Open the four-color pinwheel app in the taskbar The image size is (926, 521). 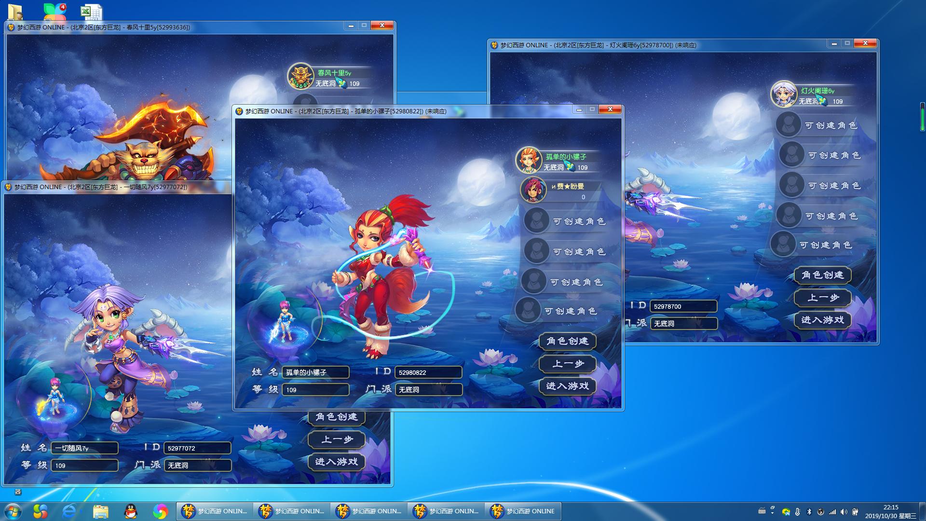coord(41,511)
